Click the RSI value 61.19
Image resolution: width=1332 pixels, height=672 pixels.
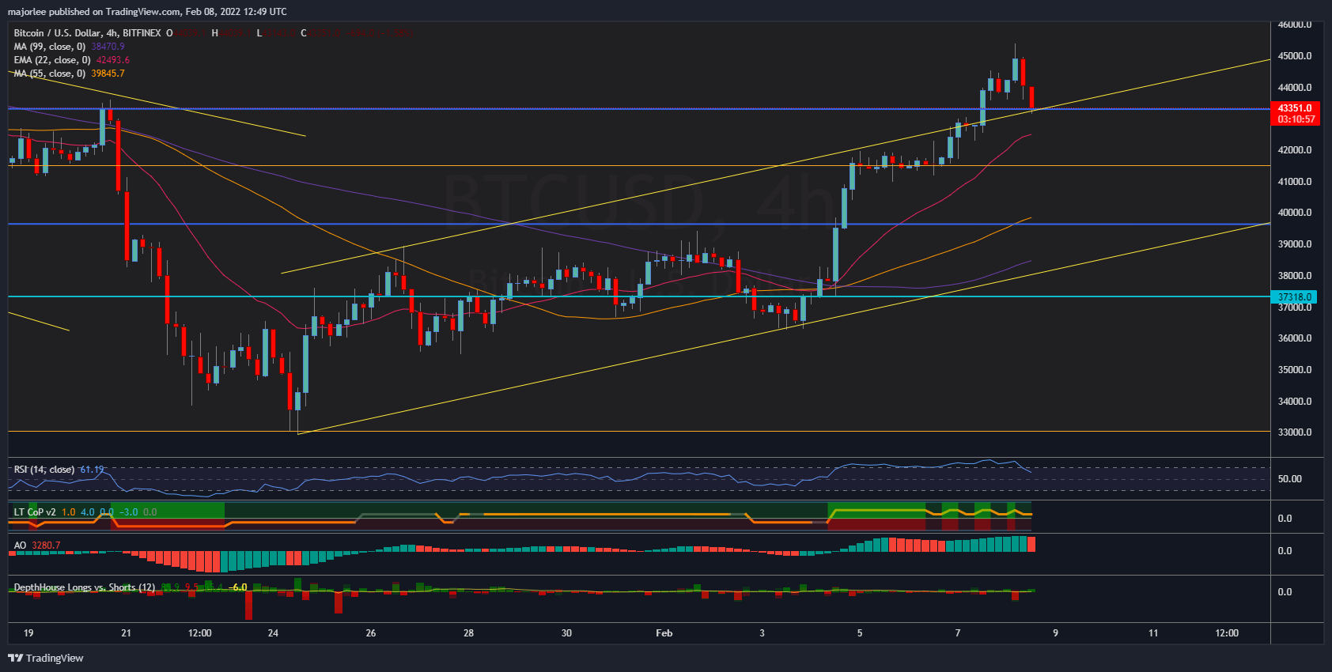(x=92, y=470)
